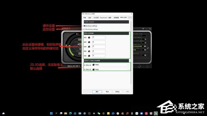
Task: Click Afterburner fan speed value box
Action: coord(144,55)
